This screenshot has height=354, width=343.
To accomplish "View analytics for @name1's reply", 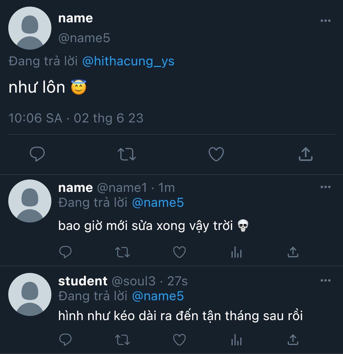I will [x=236, y=252].
